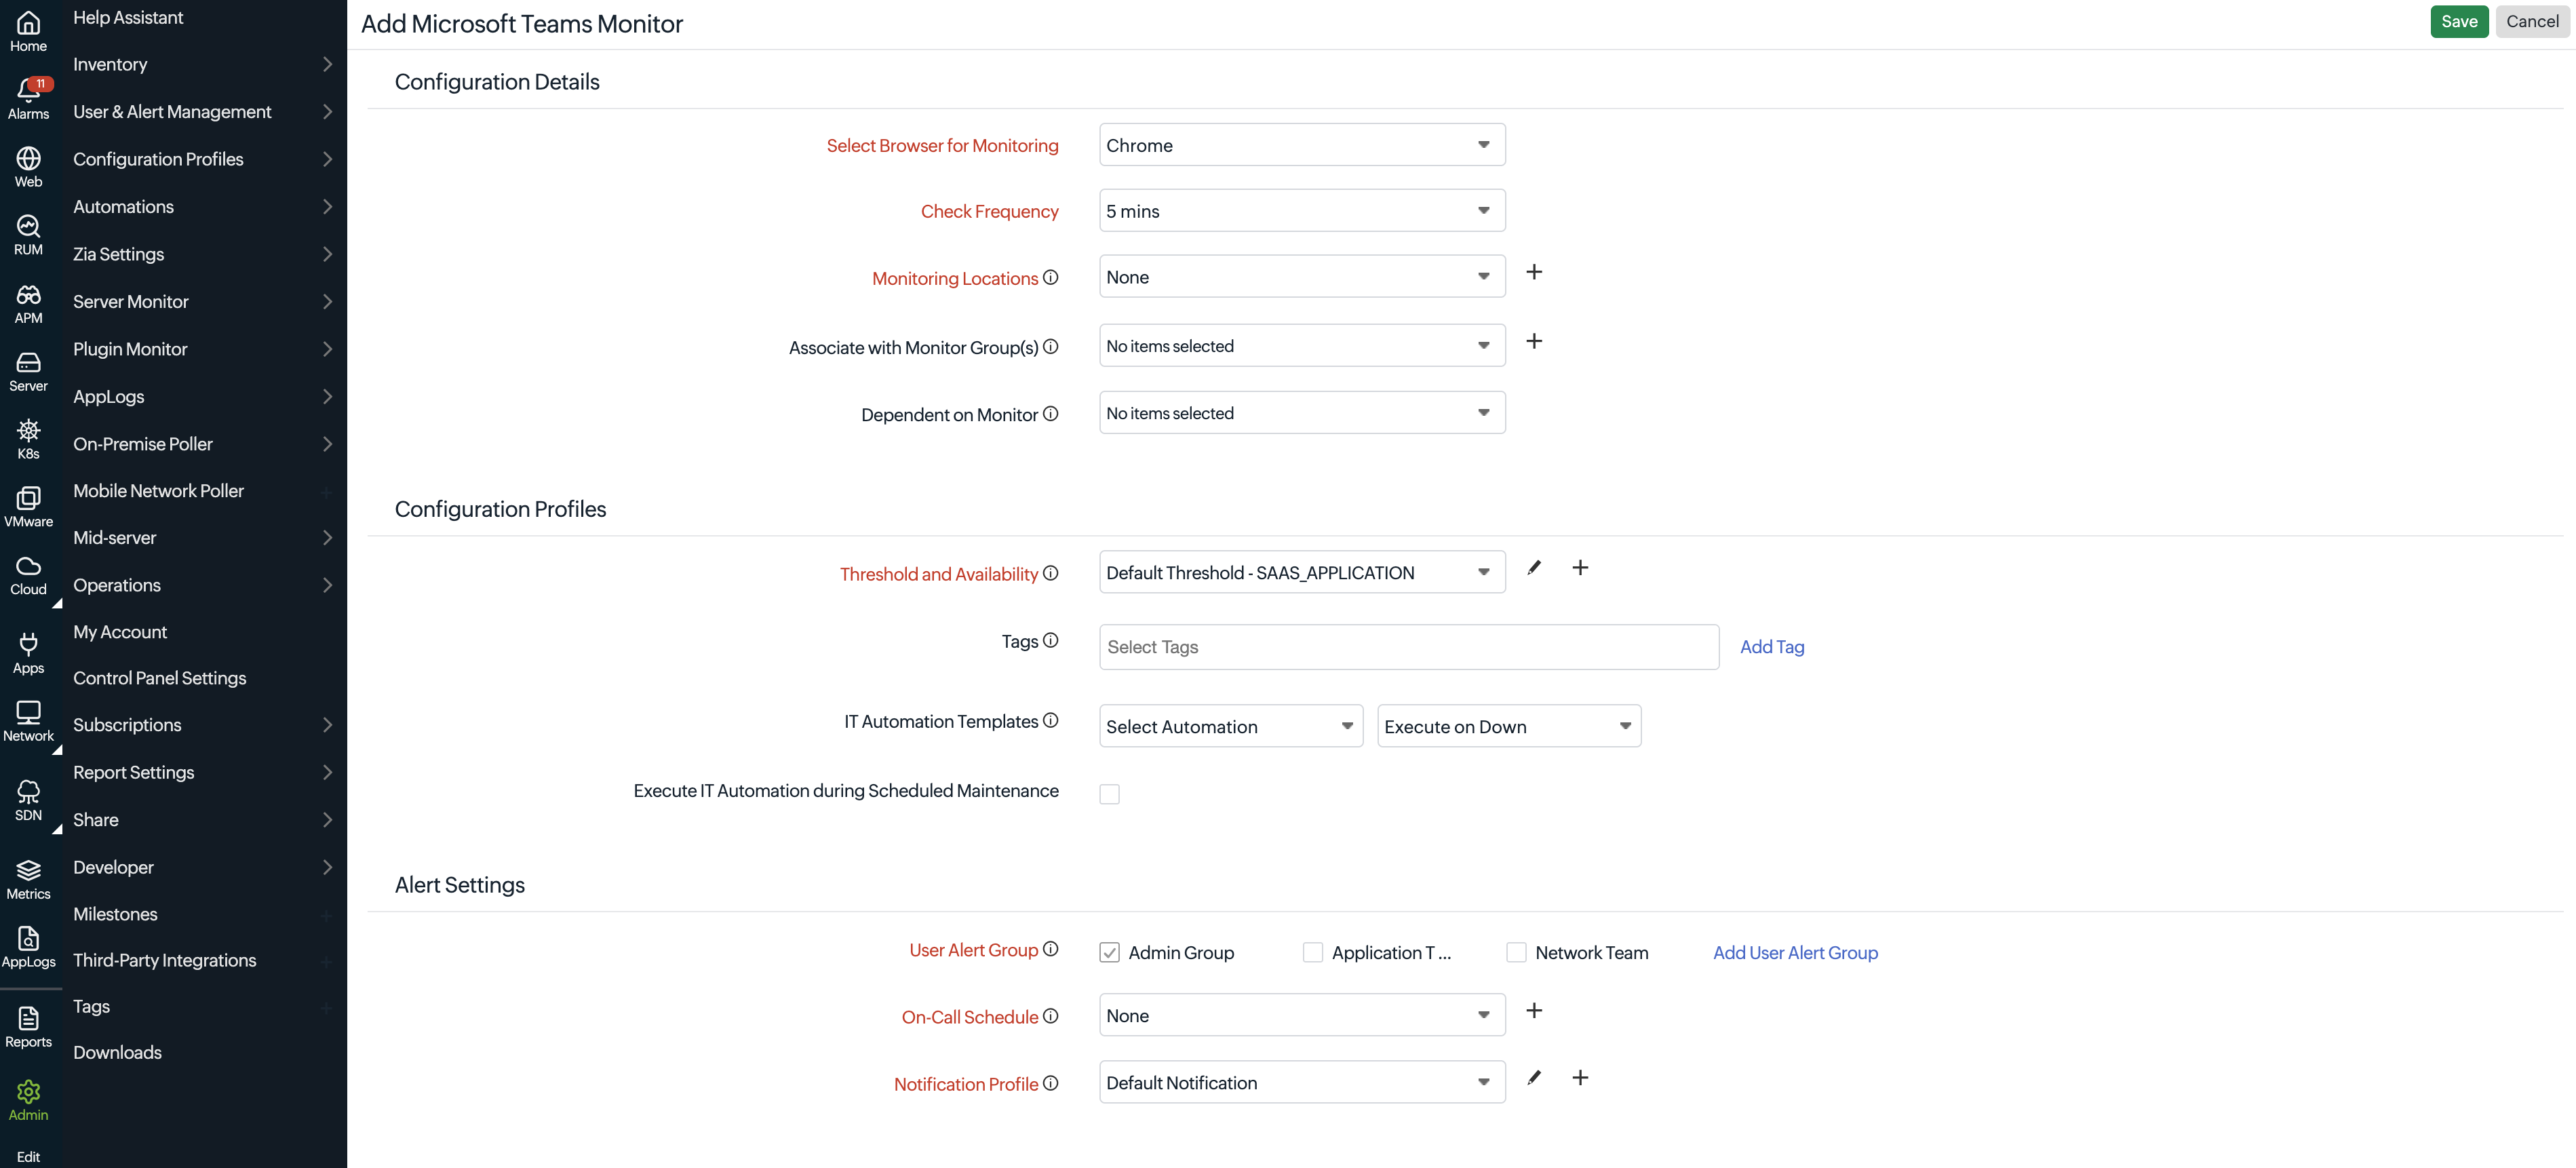The width and height of the screenshot is (2576, 1168).
Task: Enable IT Automation during Scheduled Maintenance
Action: click(1109, 794)
